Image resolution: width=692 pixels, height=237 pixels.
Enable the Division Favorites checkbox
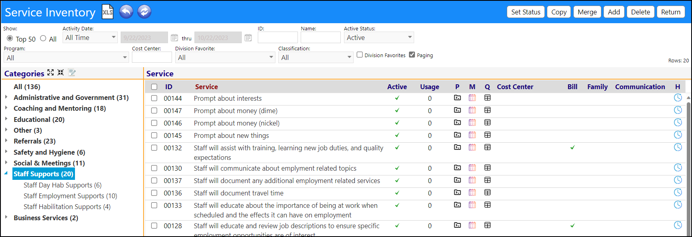click(360, 55)
